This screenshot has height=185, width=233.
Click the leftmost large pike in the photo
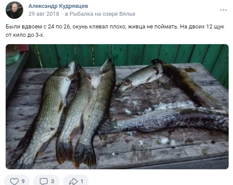coord(45,113)
